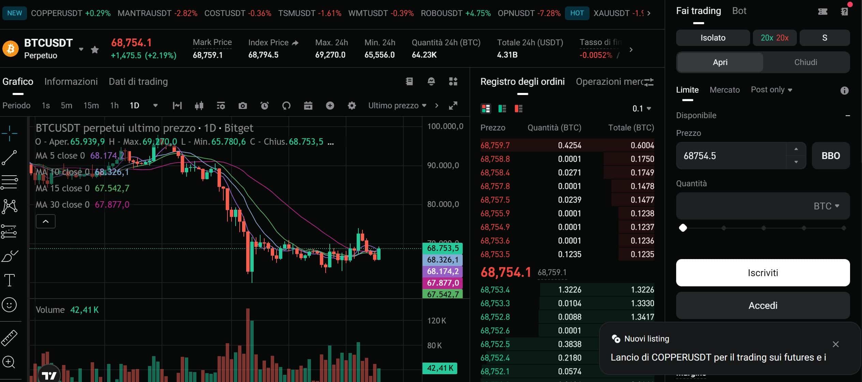Select the trend line drawing tool
This screenshot has height=382, width=862.
(10, 157)
